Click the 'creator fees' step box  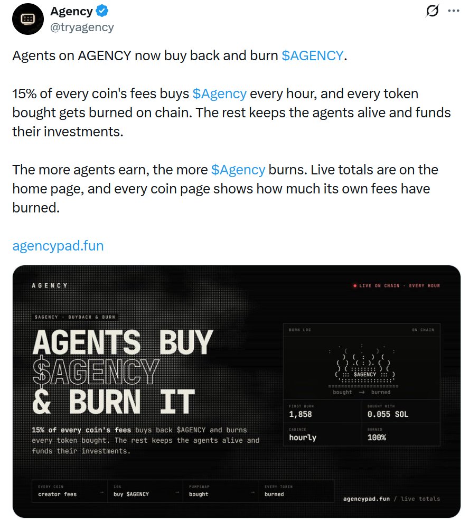(70, 491)
